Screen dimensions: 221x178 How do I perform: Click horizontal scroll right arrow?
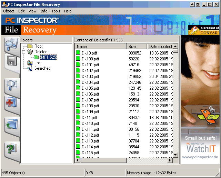(170, 160)
